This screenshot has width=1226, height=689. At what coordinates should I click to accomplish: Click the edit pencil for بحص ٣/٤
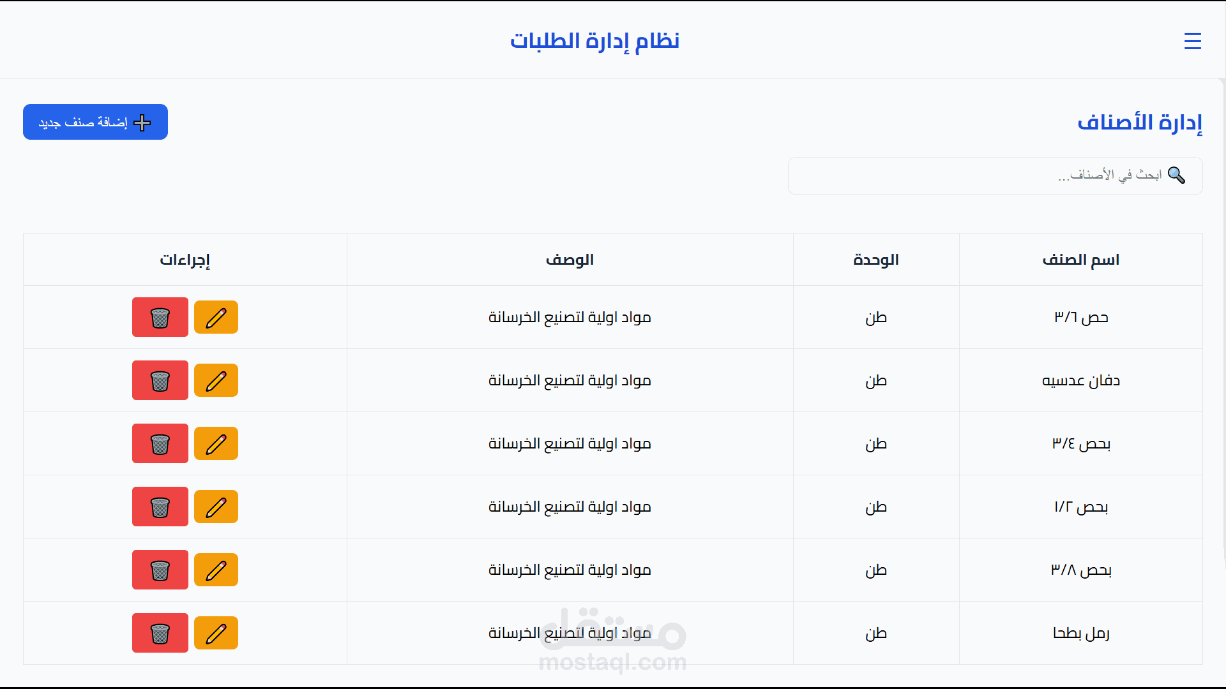pos(216,444)
